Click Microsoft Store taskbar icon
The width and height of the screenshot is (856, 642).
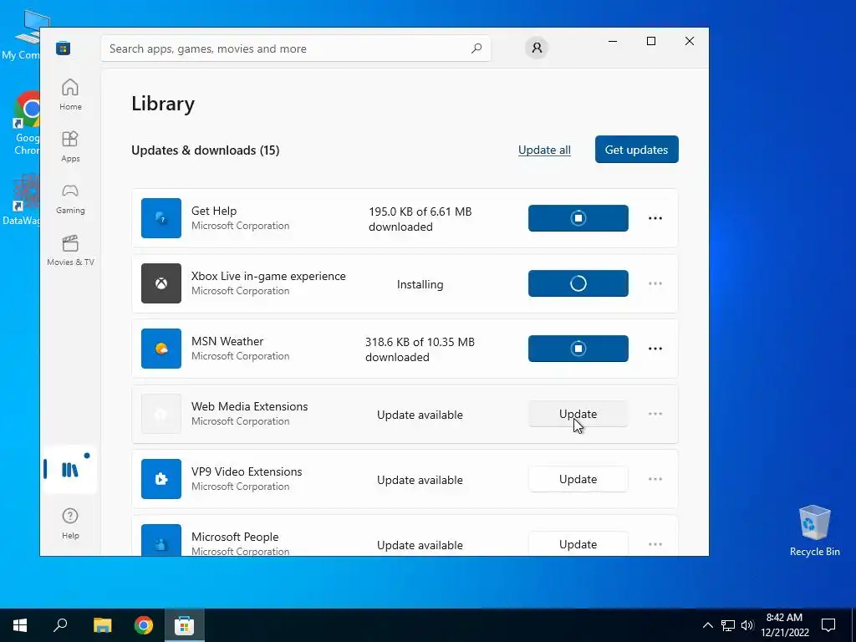pyautogui.click(x=185, y=625)
